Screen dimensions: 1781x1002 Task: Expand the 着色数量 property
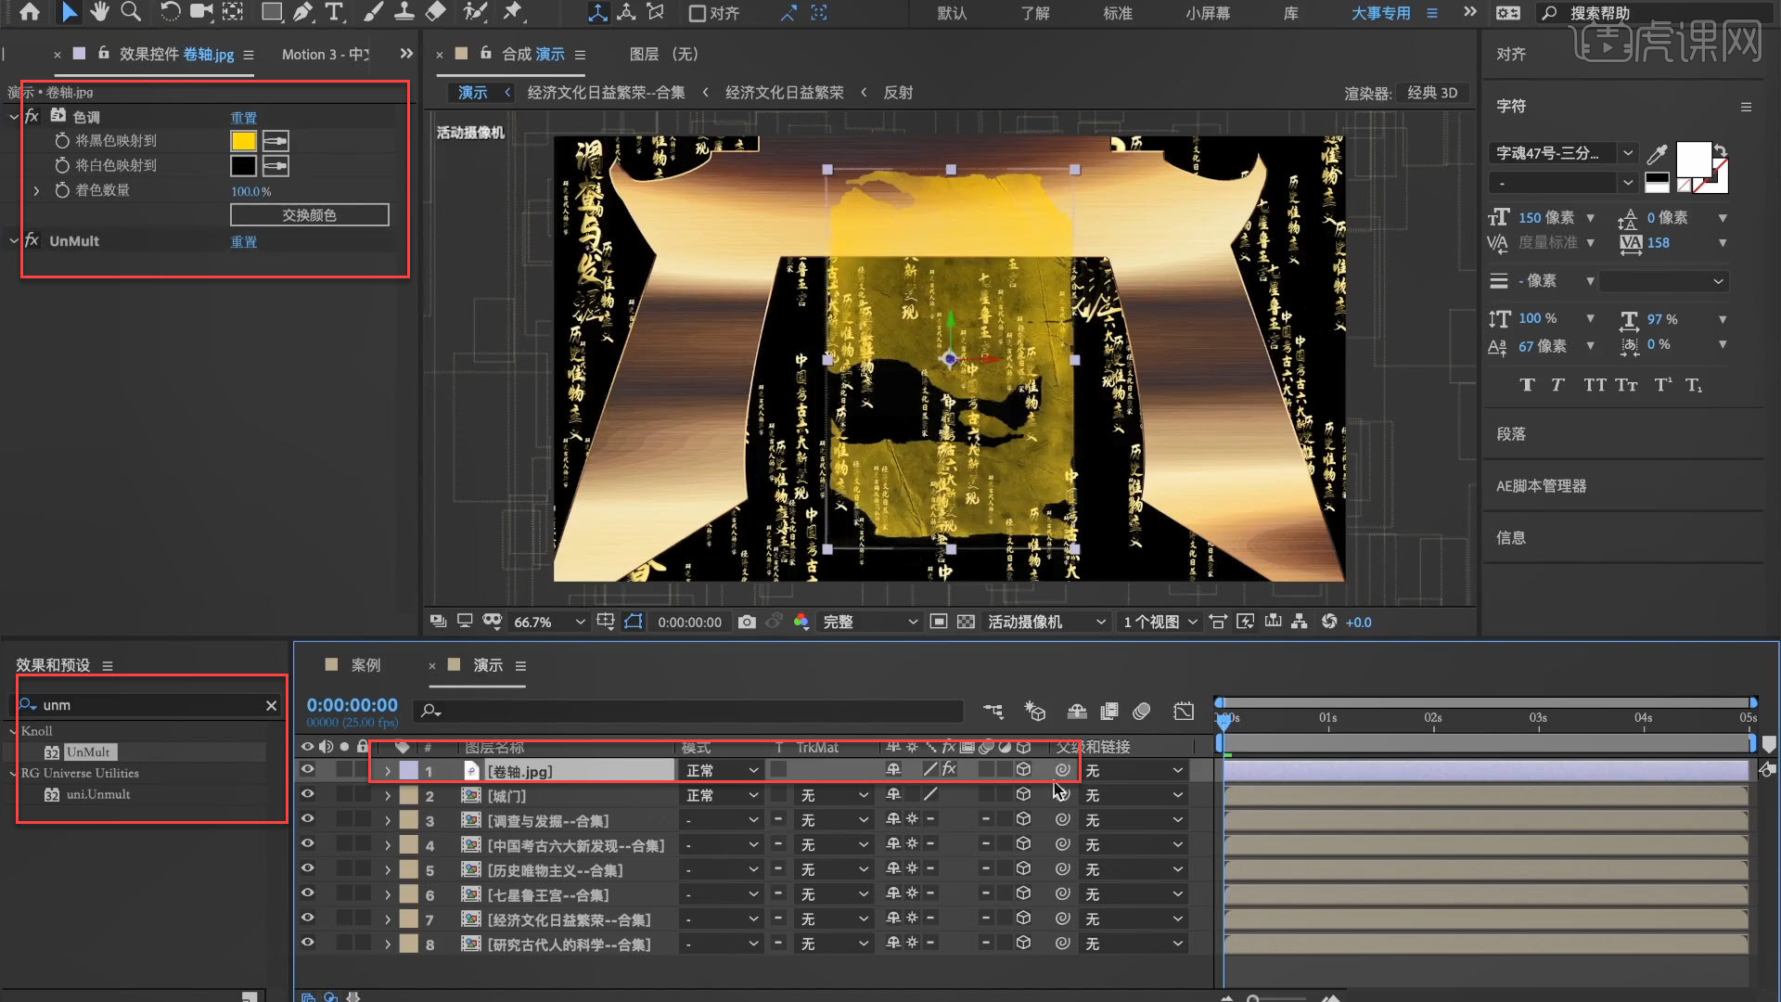[x=36, y=191]
